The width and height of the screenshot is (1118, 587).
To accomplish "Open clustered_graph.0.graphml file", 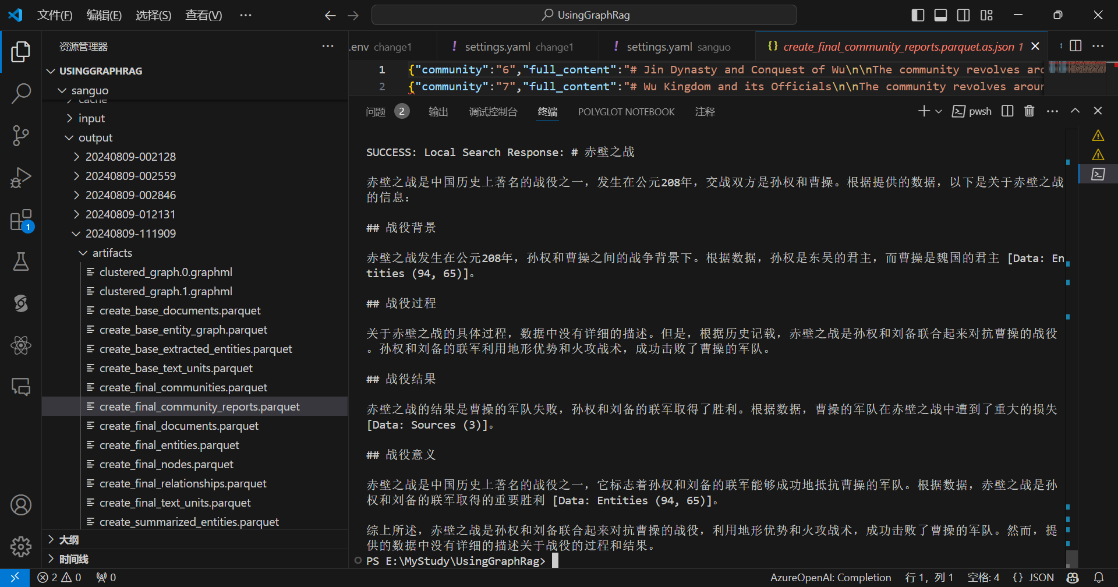I will pyautogui.click(x=165, y=272).
